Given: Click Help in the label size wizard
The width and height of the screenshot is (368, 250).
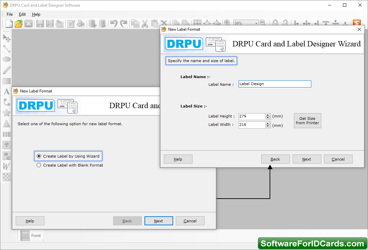Looking at the screenshot, I should [178, 159].
